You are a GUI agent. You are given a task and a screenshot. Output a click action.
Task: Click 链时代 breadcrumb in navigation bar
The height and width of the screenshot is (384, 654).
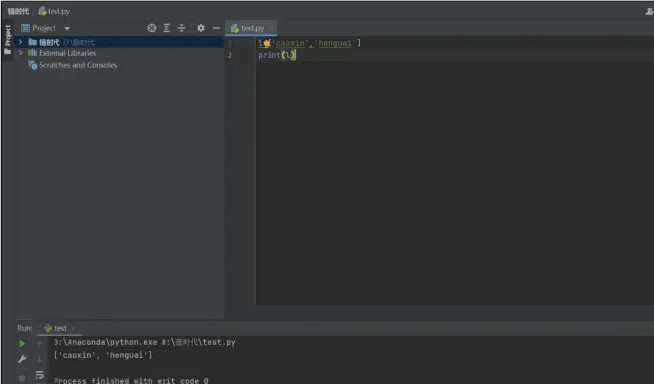coord(18,11)
